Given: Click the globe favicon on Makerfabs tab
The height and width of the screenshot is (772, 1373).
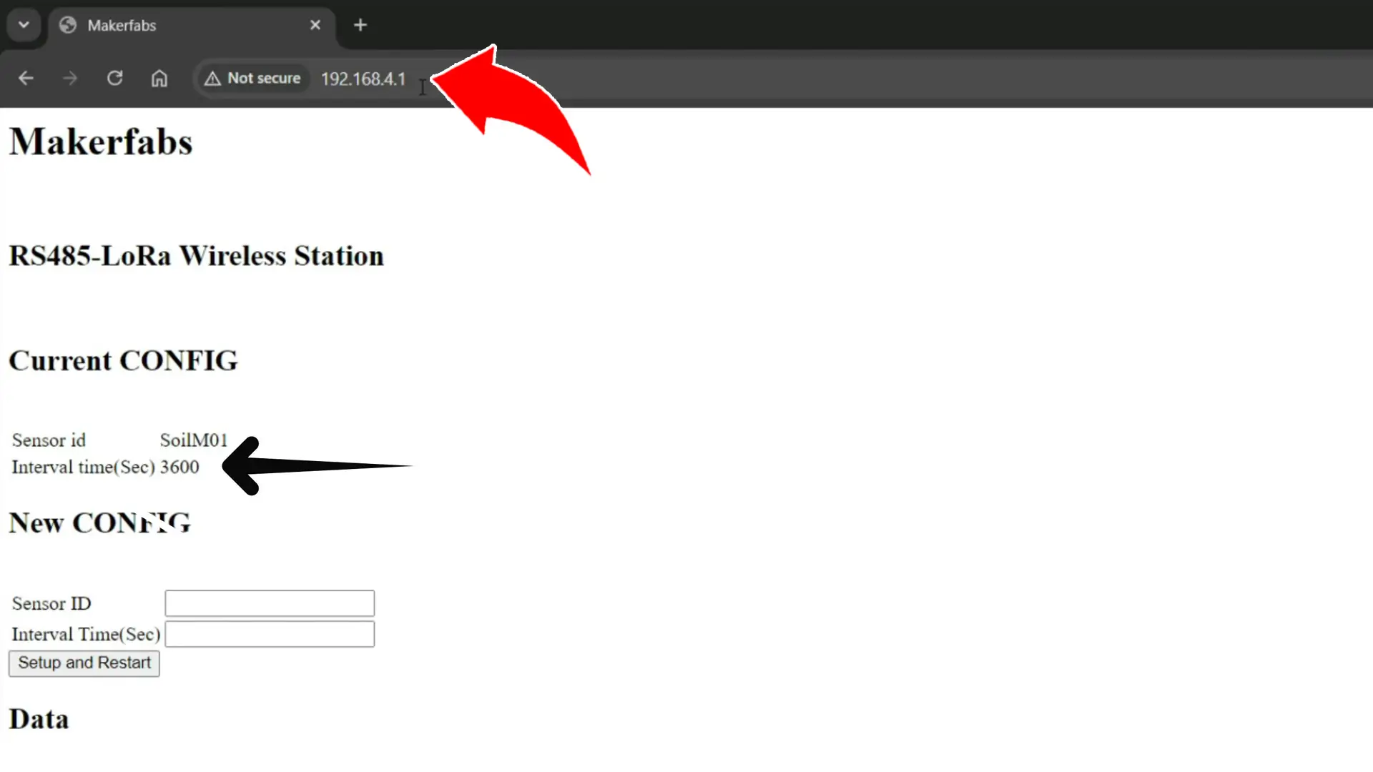Looking at the screenshot, I should pyautogui.click(x=68, y=25).
